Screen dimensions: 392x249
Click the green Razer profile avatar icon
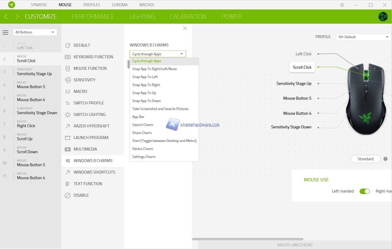[x=383, y=17]
